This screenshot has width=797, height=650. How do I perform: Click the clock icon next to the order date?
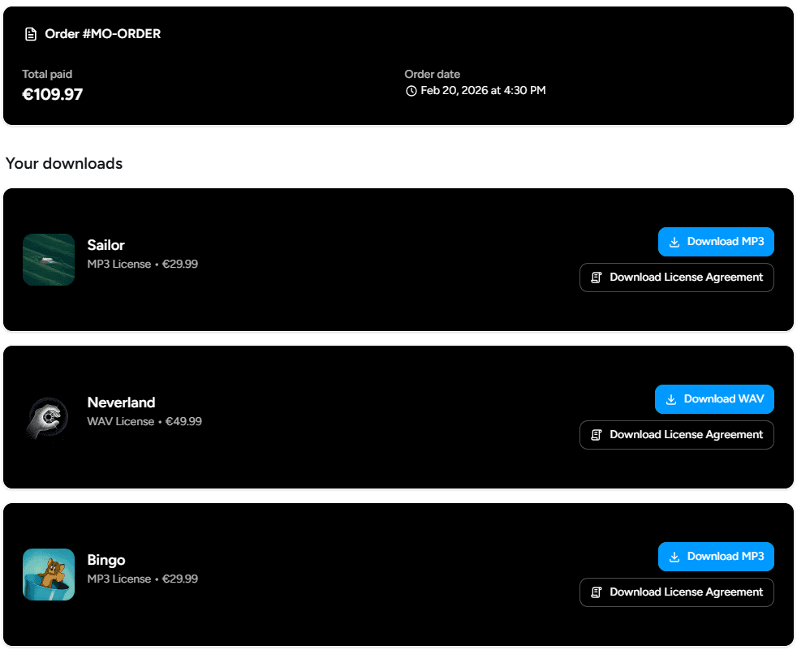tap(411, 91)
